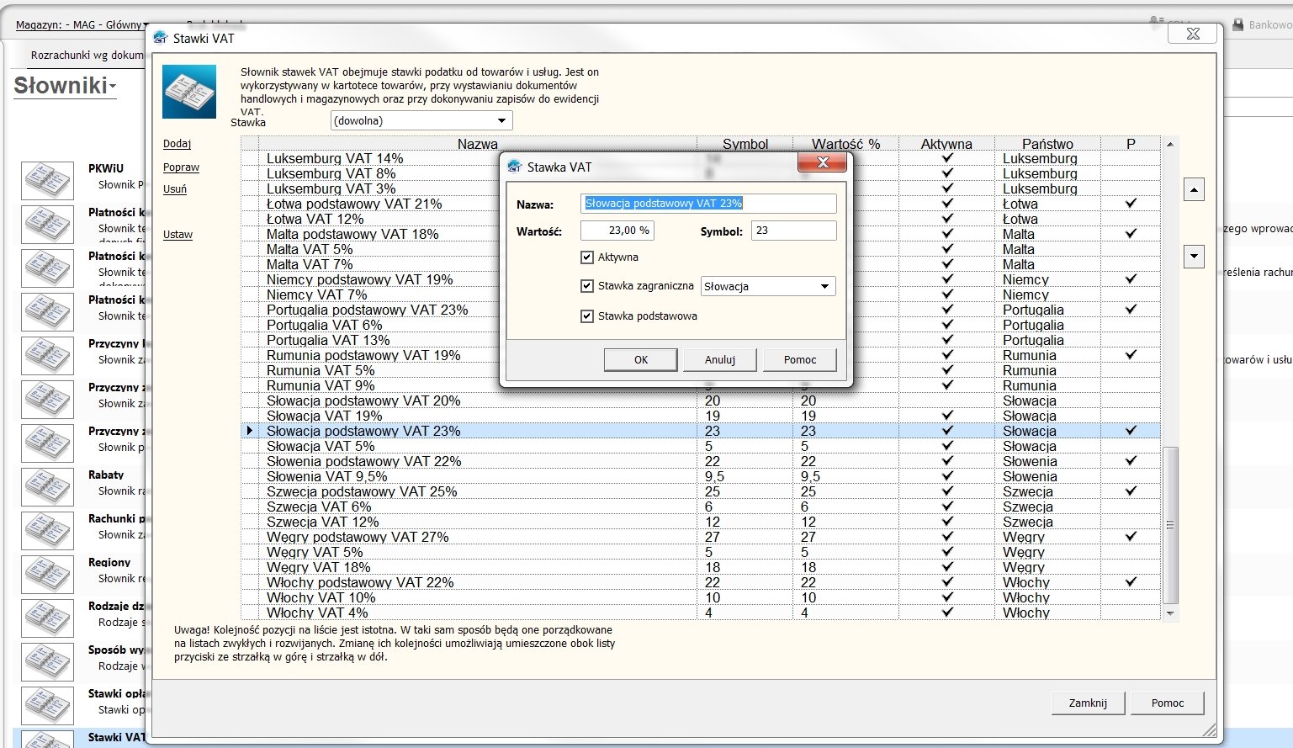Move list item down with arrow button

coord(1194,257)
